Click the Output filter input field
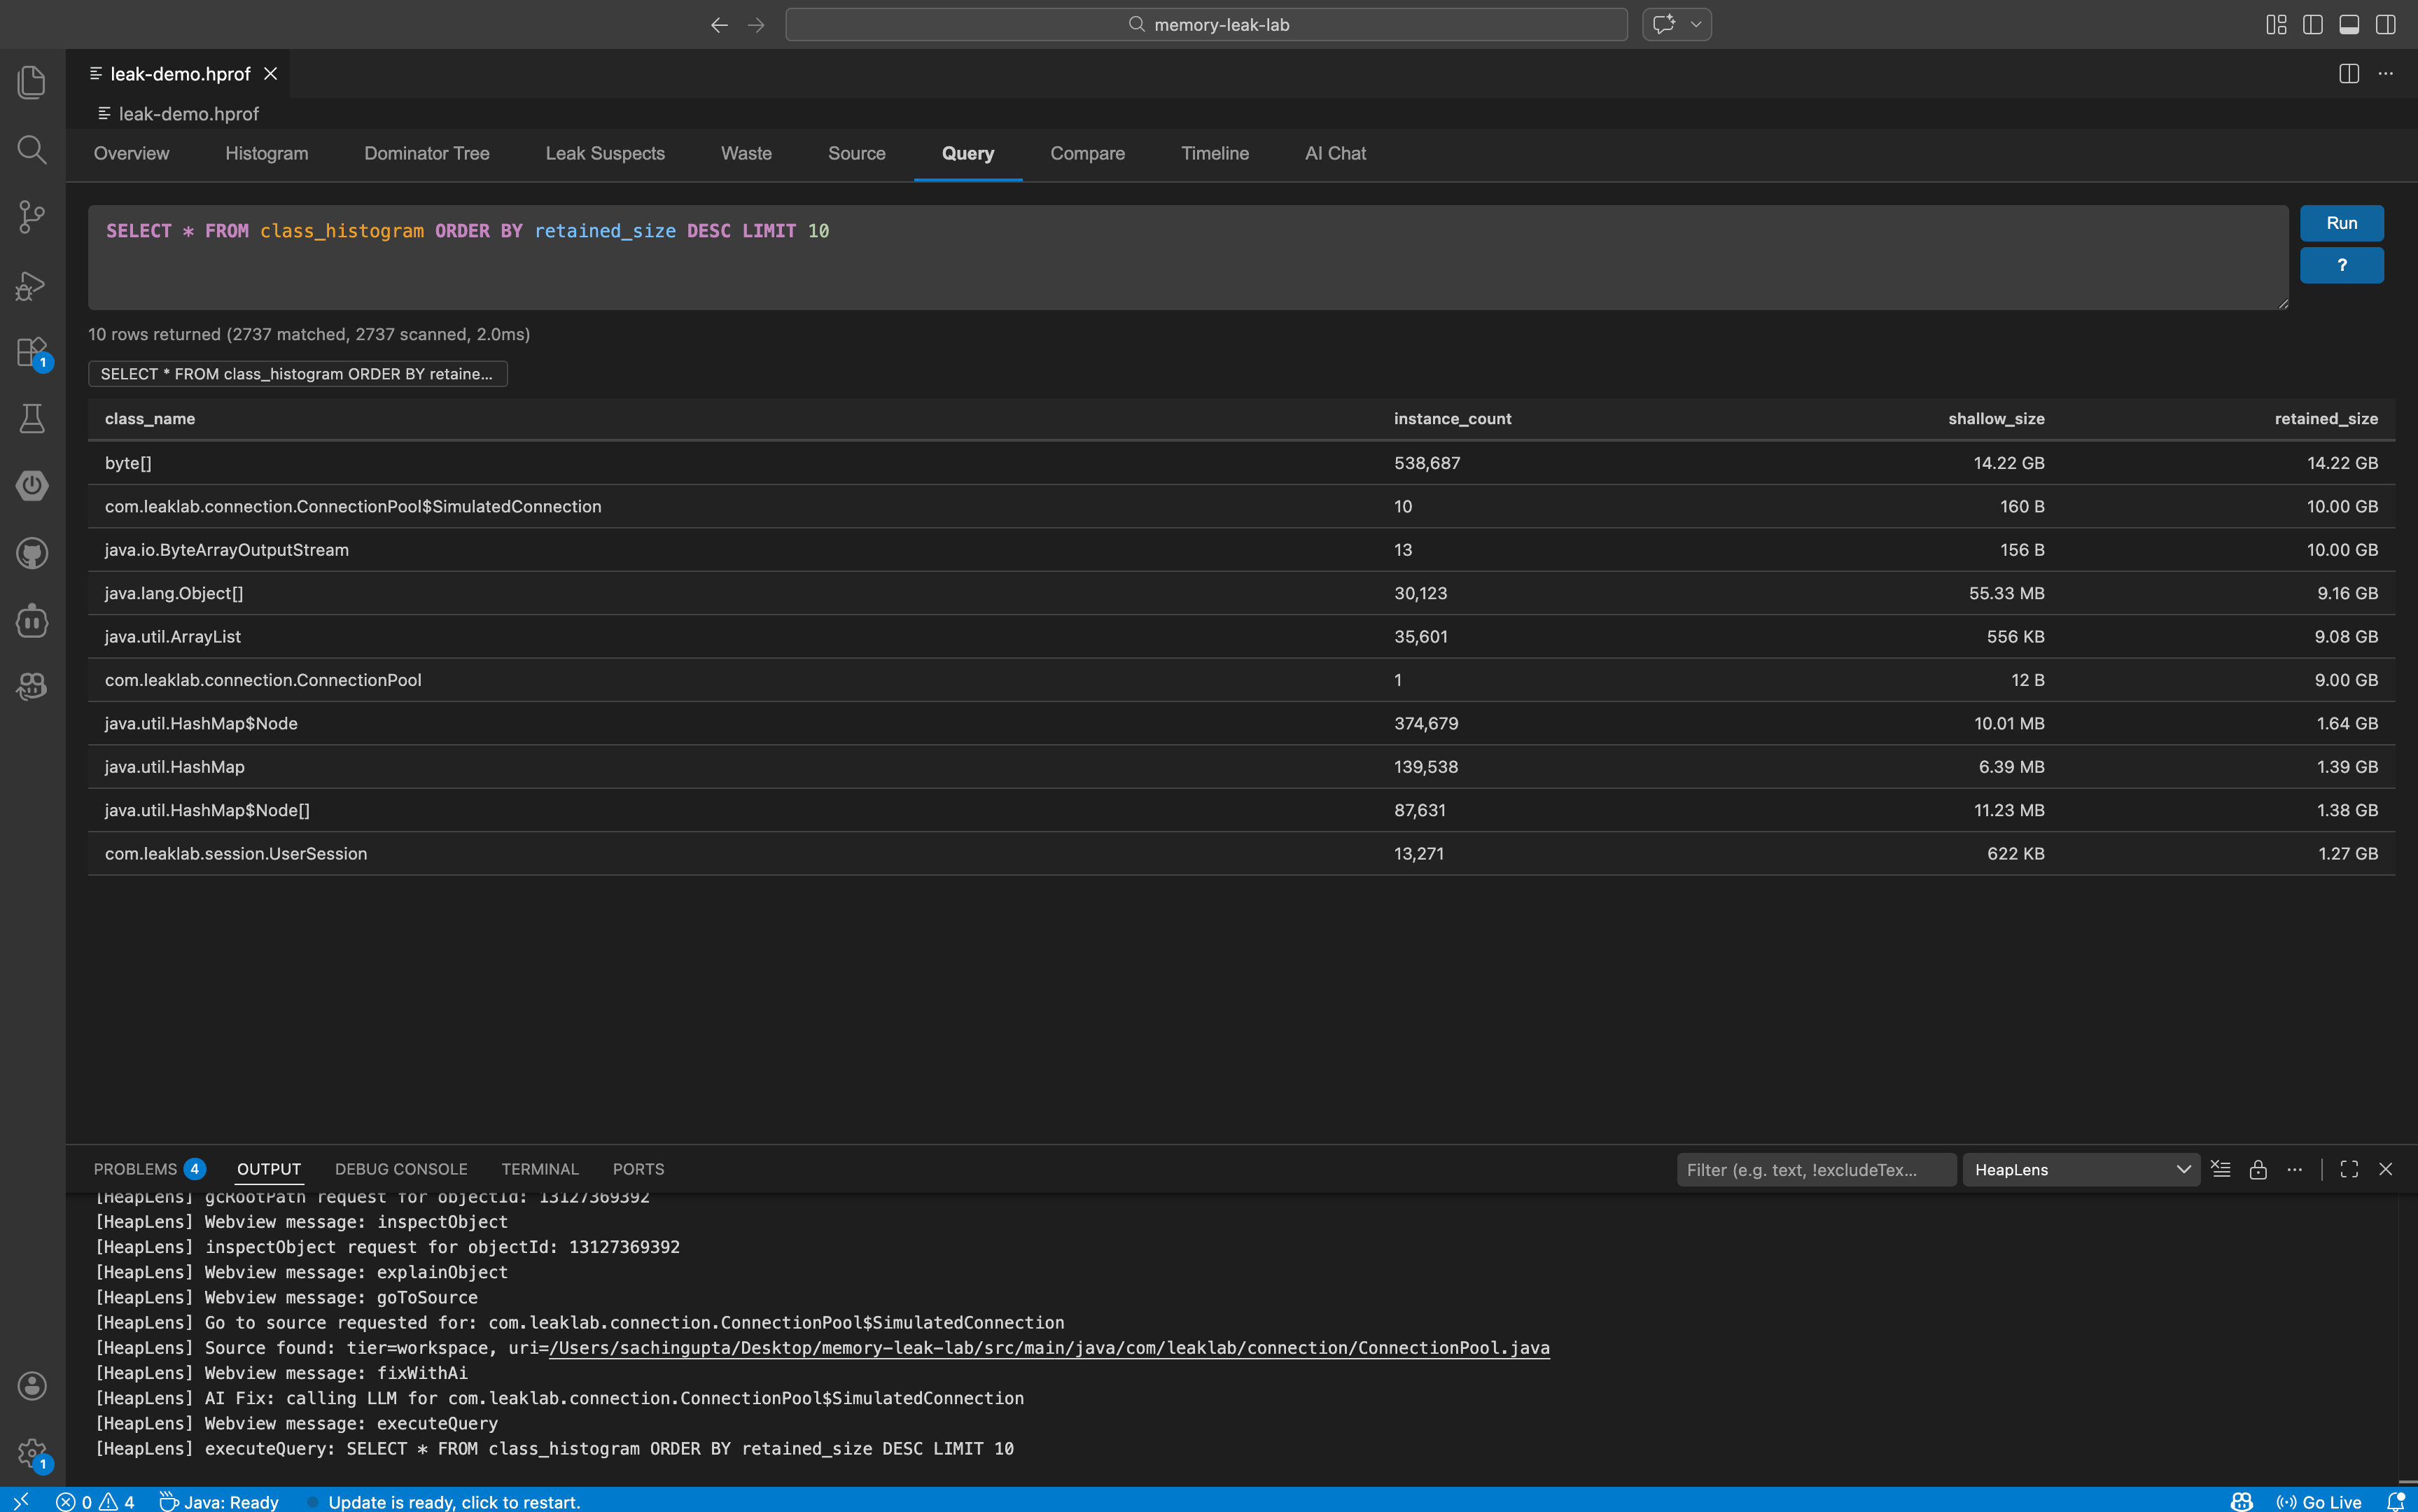2418x1512 pixels. (x=1815, y=1168)
